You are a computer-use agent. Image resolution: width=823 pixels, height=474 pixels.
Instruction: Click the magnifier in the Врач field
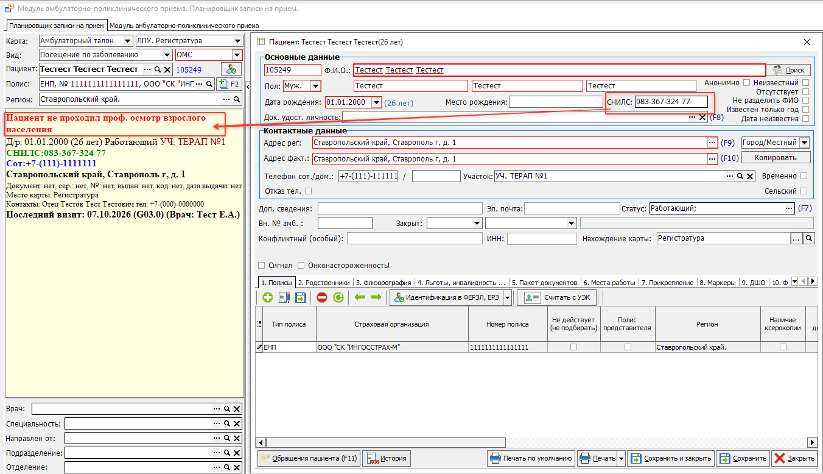coord(226,409)
